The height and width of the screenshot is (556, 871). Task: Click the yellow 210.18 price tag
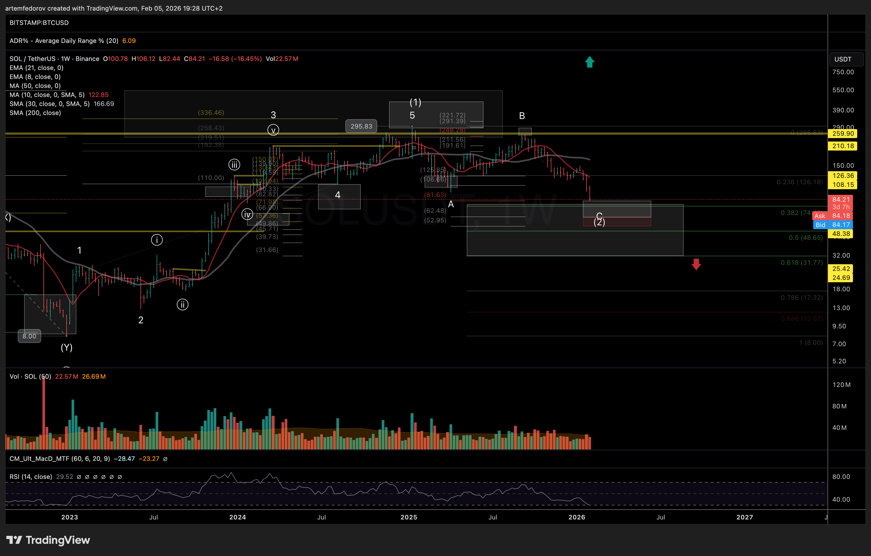point(843,146)
